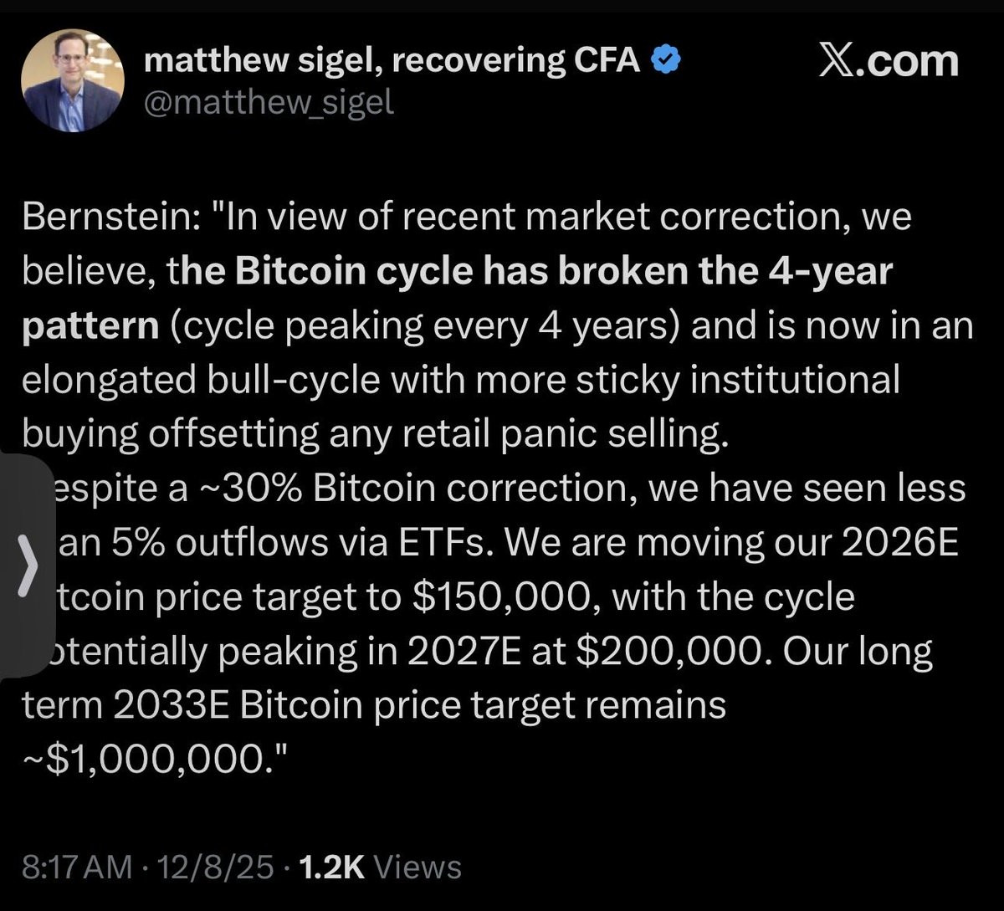Open Matthew Sigel's profile avatar photo
The width and height of the screenshot is (1004, 911).
(x=73, y=82)
